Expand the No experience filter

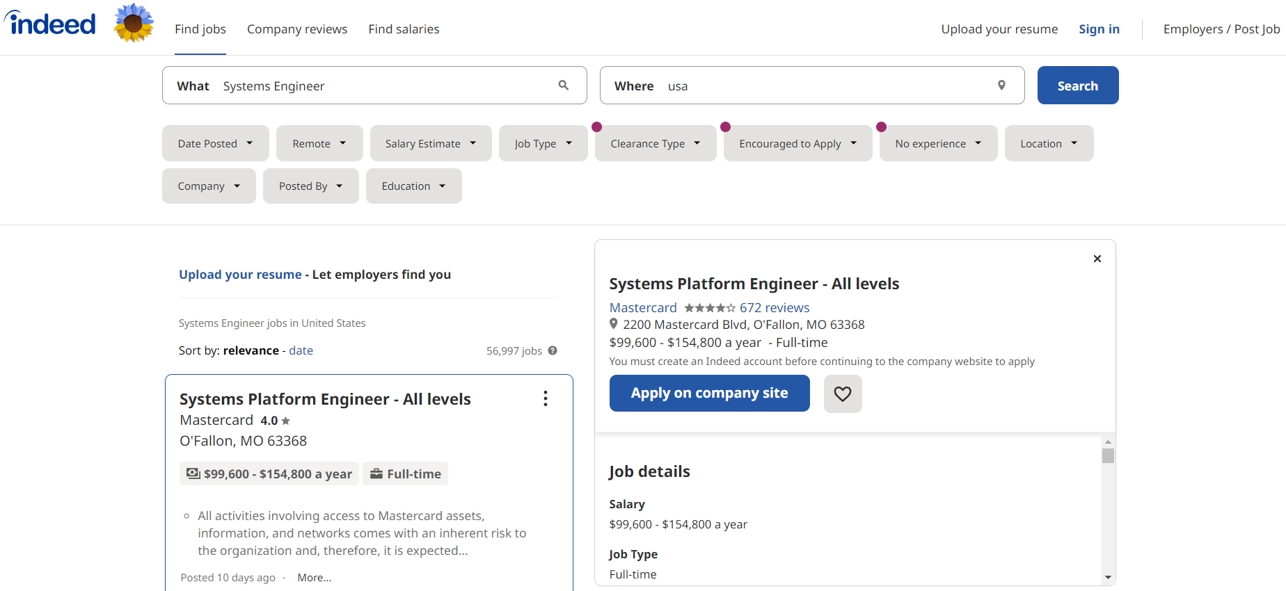pos(939,143)
